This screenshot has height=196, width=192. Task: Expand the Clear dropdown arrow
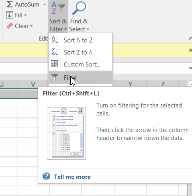click(31, 26)
